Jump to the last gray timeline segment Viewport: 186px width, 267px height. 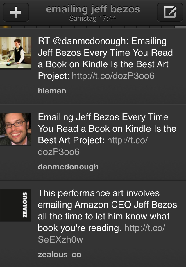click(x=180, y=27)
